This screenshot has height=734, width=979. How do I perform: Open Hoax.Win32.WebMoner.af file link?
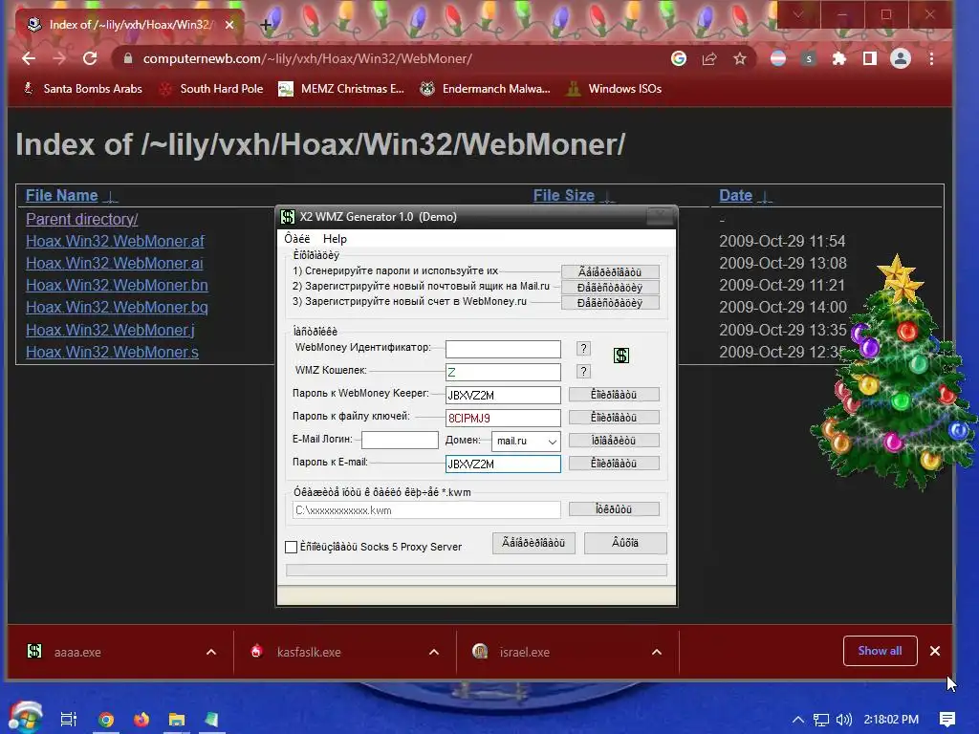(115, 241)
